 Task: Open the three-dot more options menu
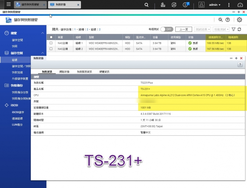point(229,5)
